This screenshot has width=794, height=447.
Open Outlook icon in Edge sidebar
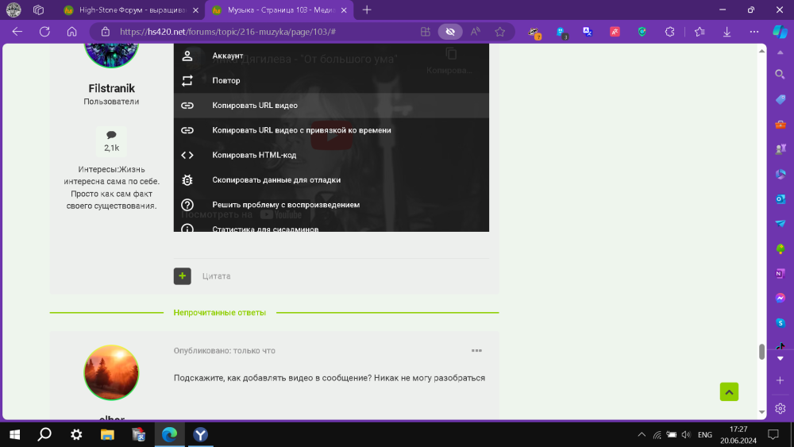click(781, 199)
